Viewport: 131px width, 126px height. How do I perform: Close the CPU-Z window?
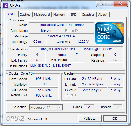[120, 4]
